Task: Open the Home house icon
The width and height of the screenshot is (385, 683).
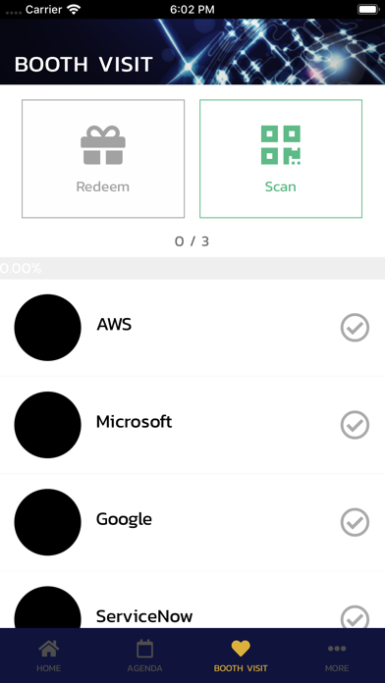Action: (48, 649)
